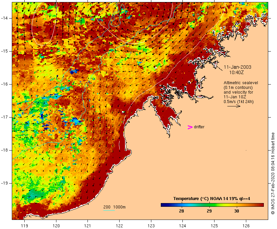Click the '11-Jan 10Z' text line
This screenshot has width=277, height=229.
[235, 97]
